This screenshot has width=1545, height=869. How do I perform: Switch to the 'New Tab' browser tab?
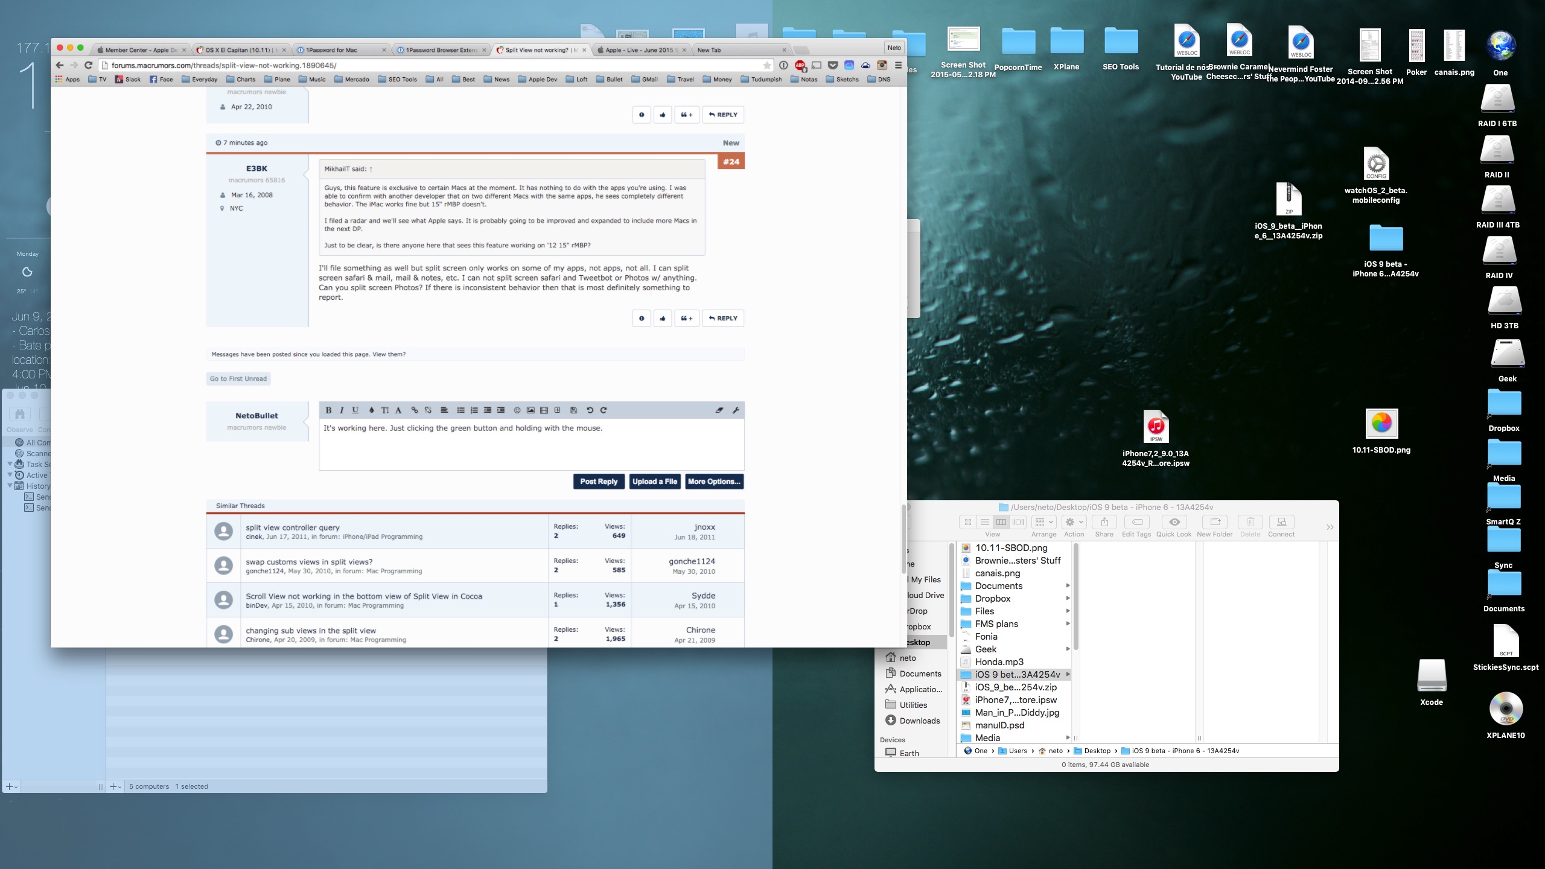pyautogui.click(x=741, y=50)
